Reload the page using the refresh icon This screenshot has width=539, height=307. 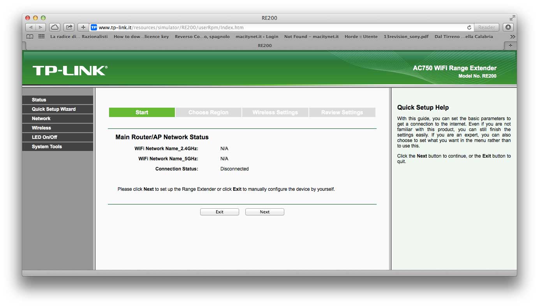(x=469, y=27)
